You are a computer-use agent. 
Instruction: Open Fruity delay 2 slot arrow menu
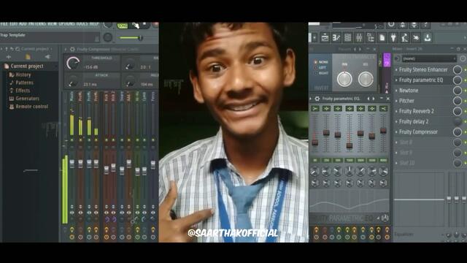click(x=396, y=122)
